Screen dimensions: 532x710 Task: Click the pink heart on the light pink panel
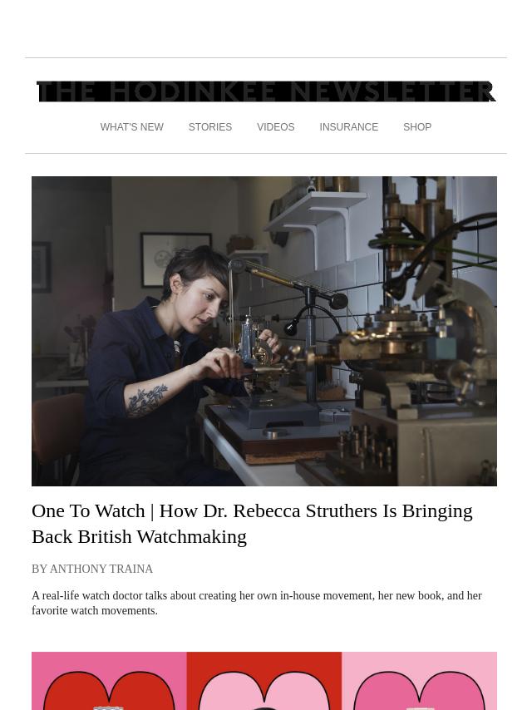coord(419,690)
